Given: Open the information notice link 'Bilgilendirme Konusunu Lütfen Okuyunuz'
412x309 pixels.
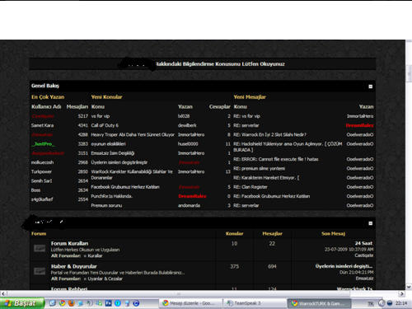Looking at the screenshot, I should click(233, 64).
